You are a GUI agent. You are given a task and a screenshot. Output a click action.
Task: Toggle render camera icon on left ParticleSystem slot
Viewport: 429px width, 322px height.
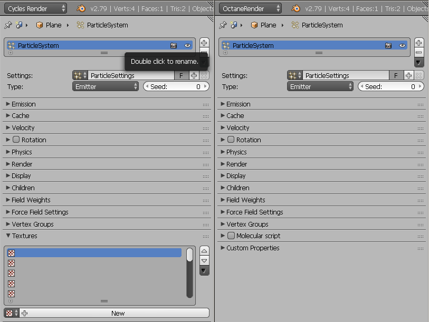pyautogui.click(x=174, y=46)
